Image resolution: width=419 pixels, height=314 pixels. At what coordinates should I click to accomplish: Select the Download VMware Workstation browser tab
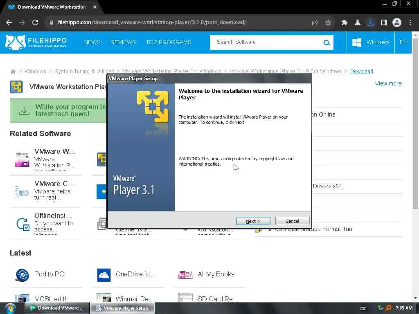pos(52,7)
